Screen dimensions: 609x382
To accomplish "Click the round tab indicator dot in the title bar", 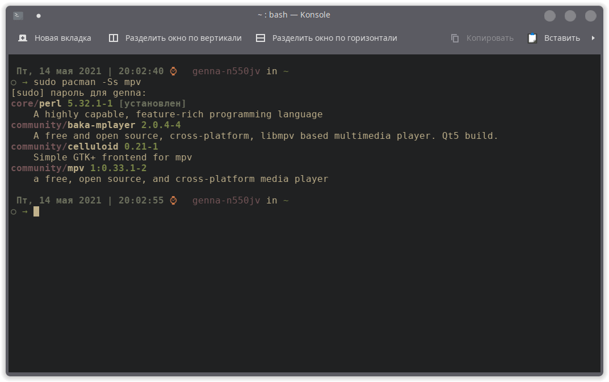I will [x=38, y=15].
